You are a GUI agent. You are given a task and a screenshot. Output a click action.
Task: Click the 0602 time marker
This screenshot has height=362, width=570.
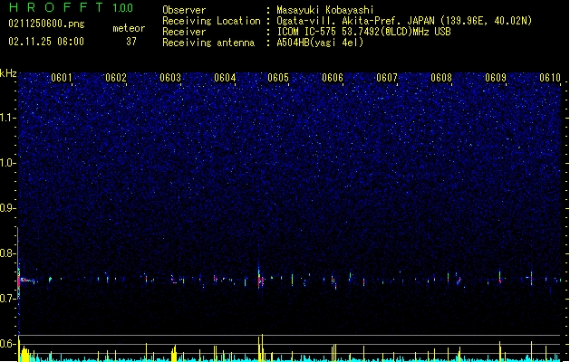tap(116, 78)
